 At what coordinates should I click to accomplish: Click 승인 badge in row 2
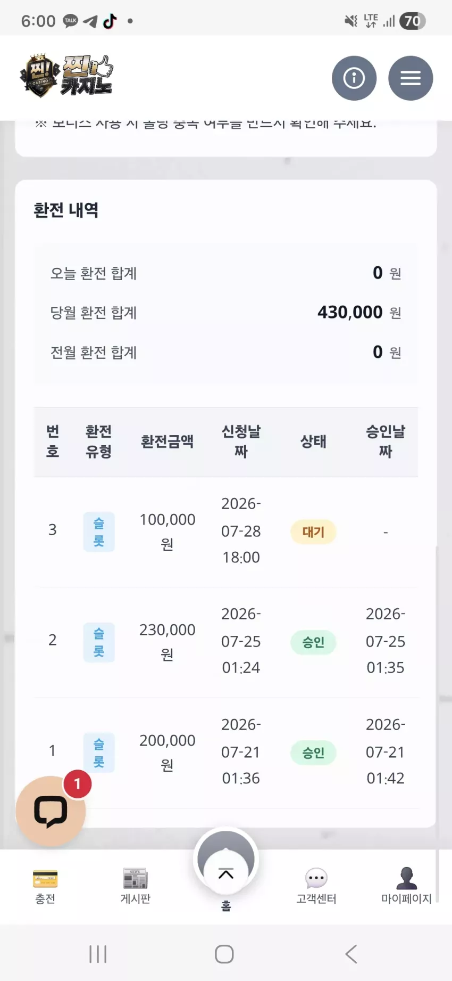(x=313, y=642)
